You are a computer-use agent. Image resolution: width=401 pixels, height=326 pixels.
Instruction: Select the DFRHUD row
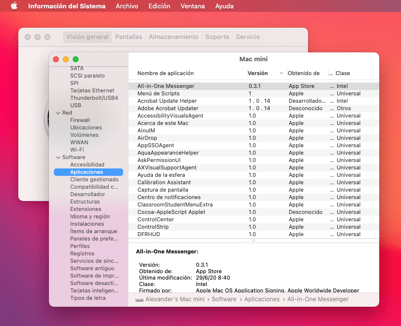coord(254,234)
